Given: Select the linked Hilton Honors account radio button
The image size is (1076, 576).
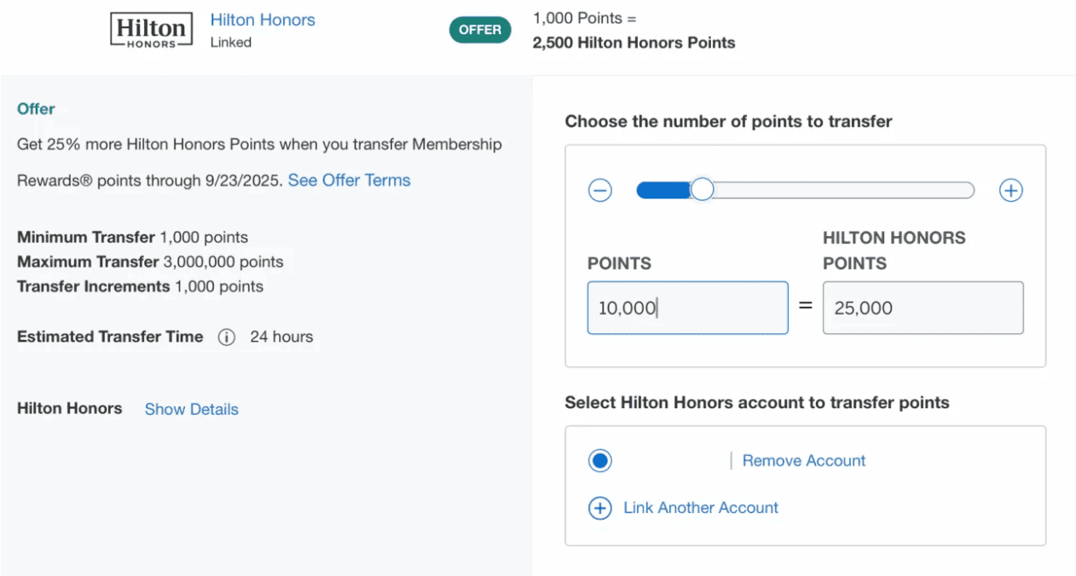Looking at the screenshot, I should 599,460.
